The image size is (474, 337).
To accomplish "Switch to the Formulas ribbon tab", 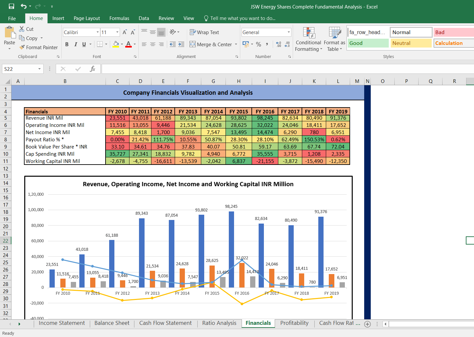I will coord(119,18).
